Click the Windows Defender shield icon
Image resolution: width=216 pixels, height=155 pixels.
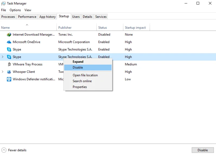pos(9,79)
